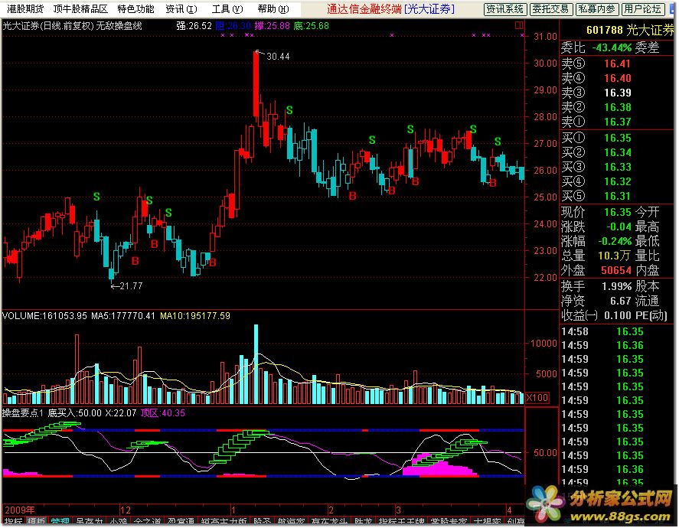Viewport: 679px width, 528px height.
Task: Select the 胜龙 indicator tab
Action: [363, 522]
